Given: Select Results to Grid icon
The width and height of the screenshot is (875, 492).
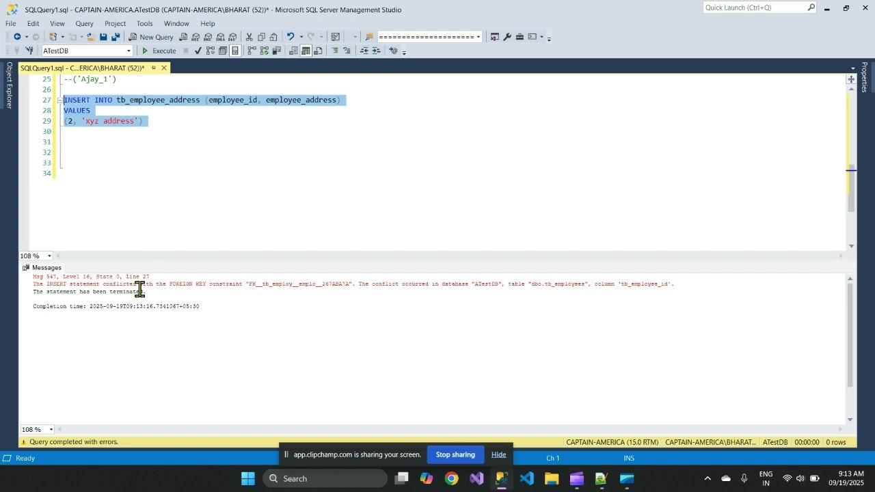Looking at the screenshot, I should pos(306,51).
